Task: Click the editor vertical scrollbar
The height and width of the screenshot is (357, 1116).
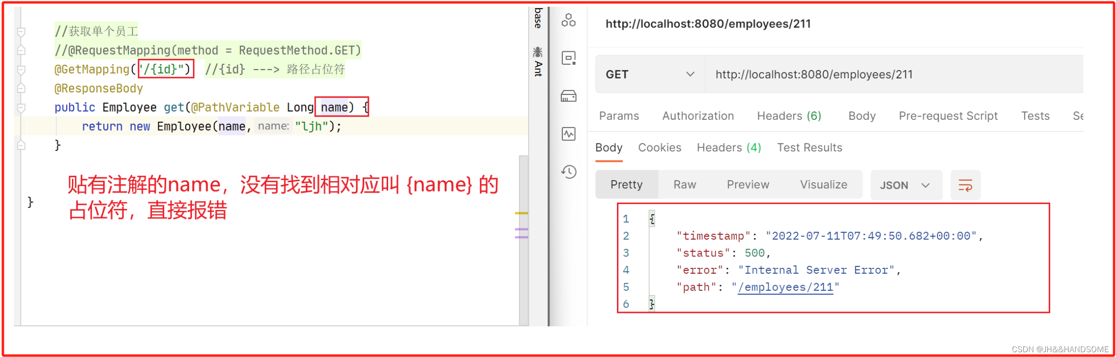Action: click(523, 240)
